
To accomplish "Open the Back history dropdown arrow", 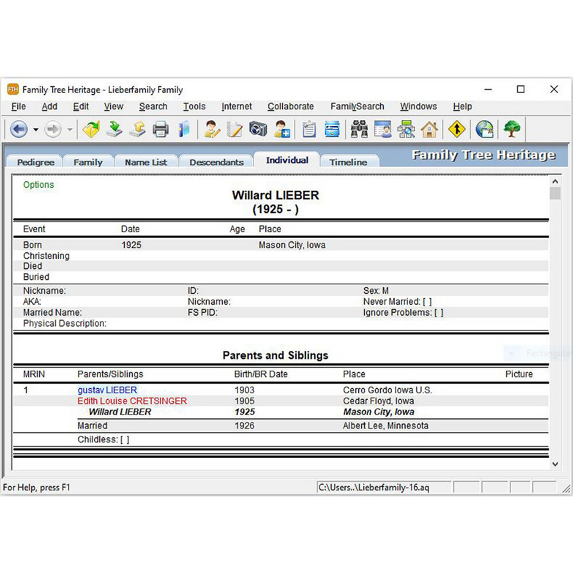I will click(36, 129).
